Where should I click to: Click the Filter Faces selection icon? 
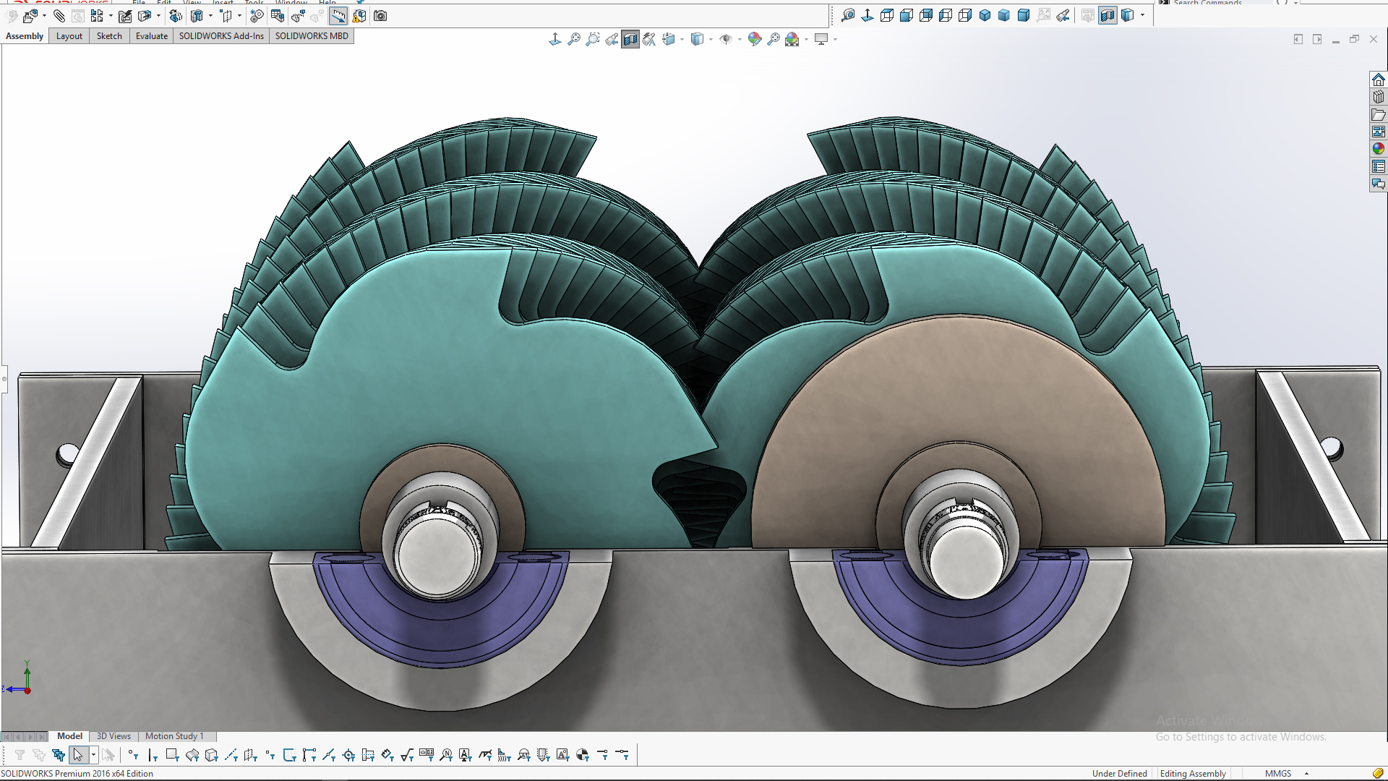coord(172,755)
